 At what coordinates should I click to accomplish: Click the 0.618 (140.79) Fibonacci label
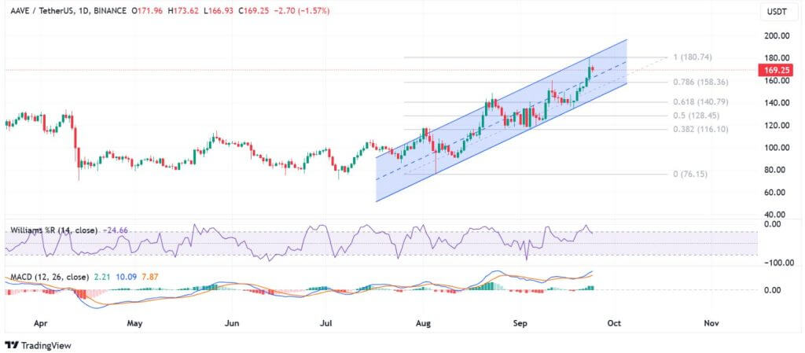click(x=700, y=101)
